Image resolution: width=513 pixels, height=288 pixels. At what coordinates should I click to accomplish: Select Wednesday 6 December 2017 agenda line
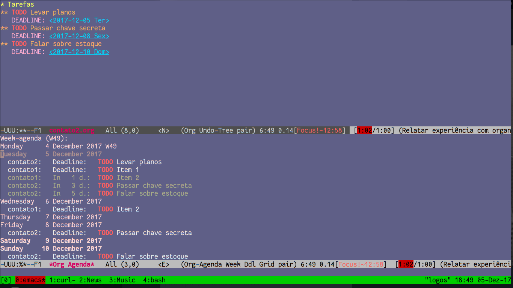pos(51,201)
